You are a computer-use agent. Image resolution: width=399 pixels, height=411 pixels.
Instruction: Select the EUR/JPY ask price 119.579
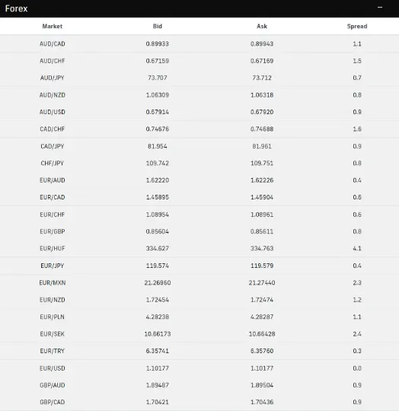(262, 266)
